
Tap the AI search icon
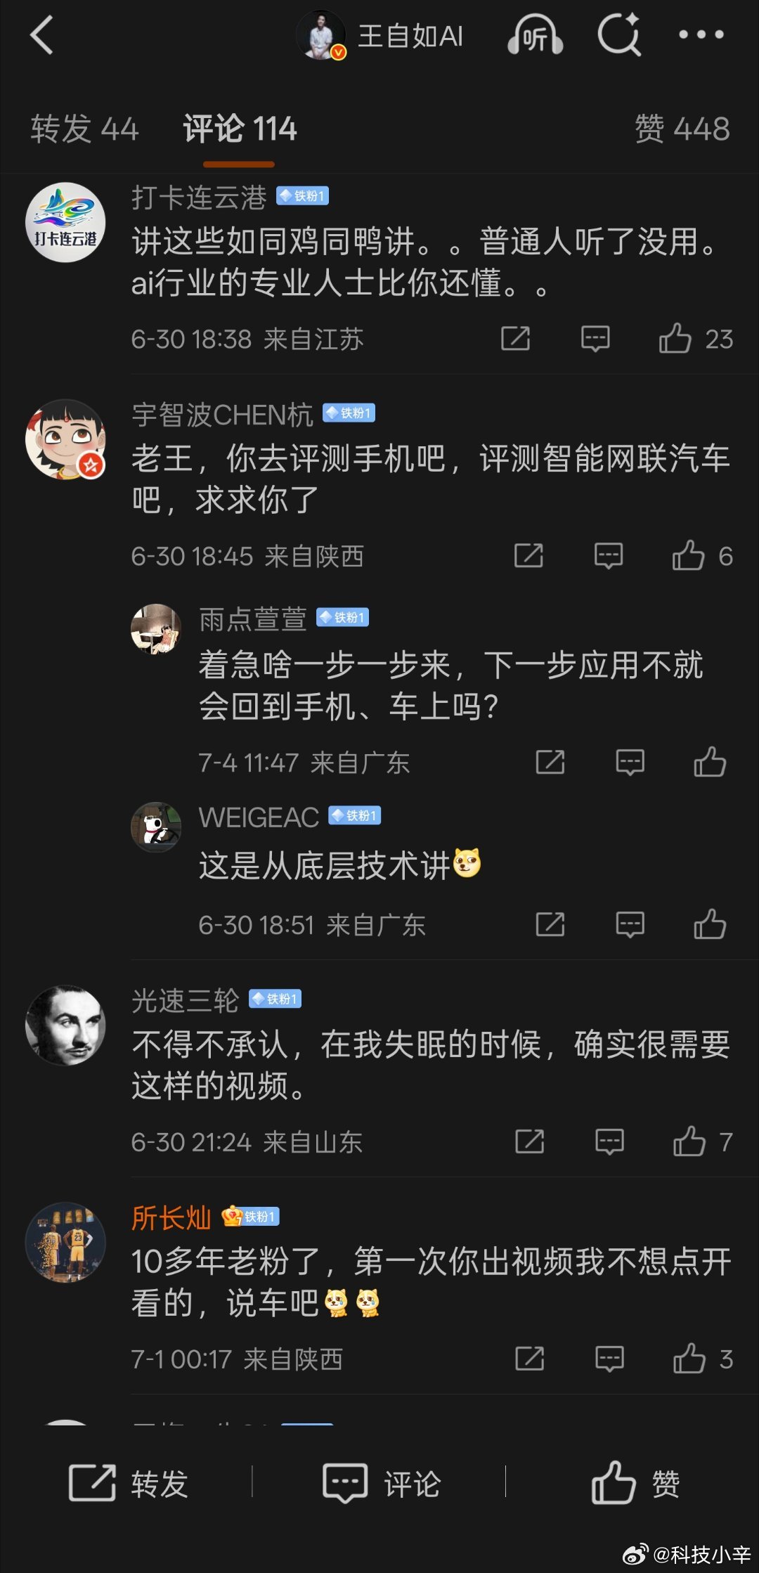coord(619,34)
